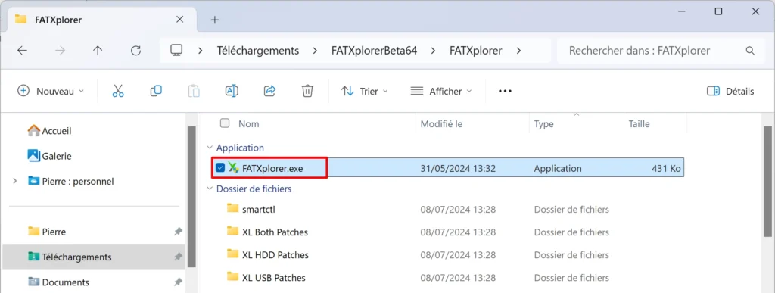Click the FATXplorer breadcrumb segment
The height and width of the screenshot is (293, 775).
(x=475, y=51)
